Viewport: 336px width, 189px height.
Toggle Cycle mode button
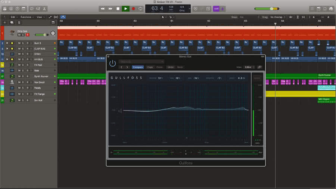140,9
